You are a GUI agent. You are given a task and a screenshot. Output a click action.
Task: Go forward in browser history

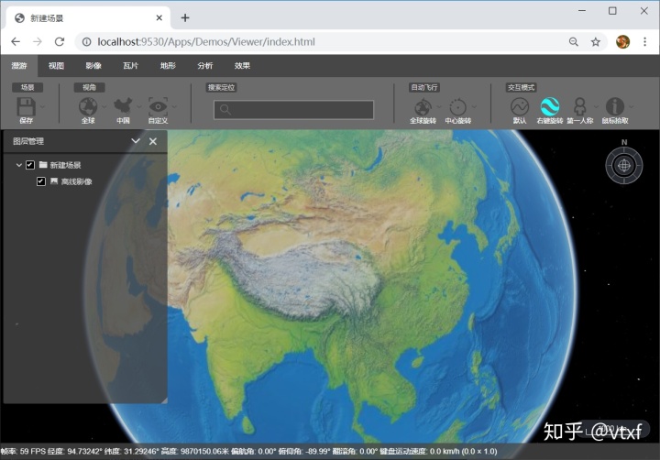(x=38, y=41)
